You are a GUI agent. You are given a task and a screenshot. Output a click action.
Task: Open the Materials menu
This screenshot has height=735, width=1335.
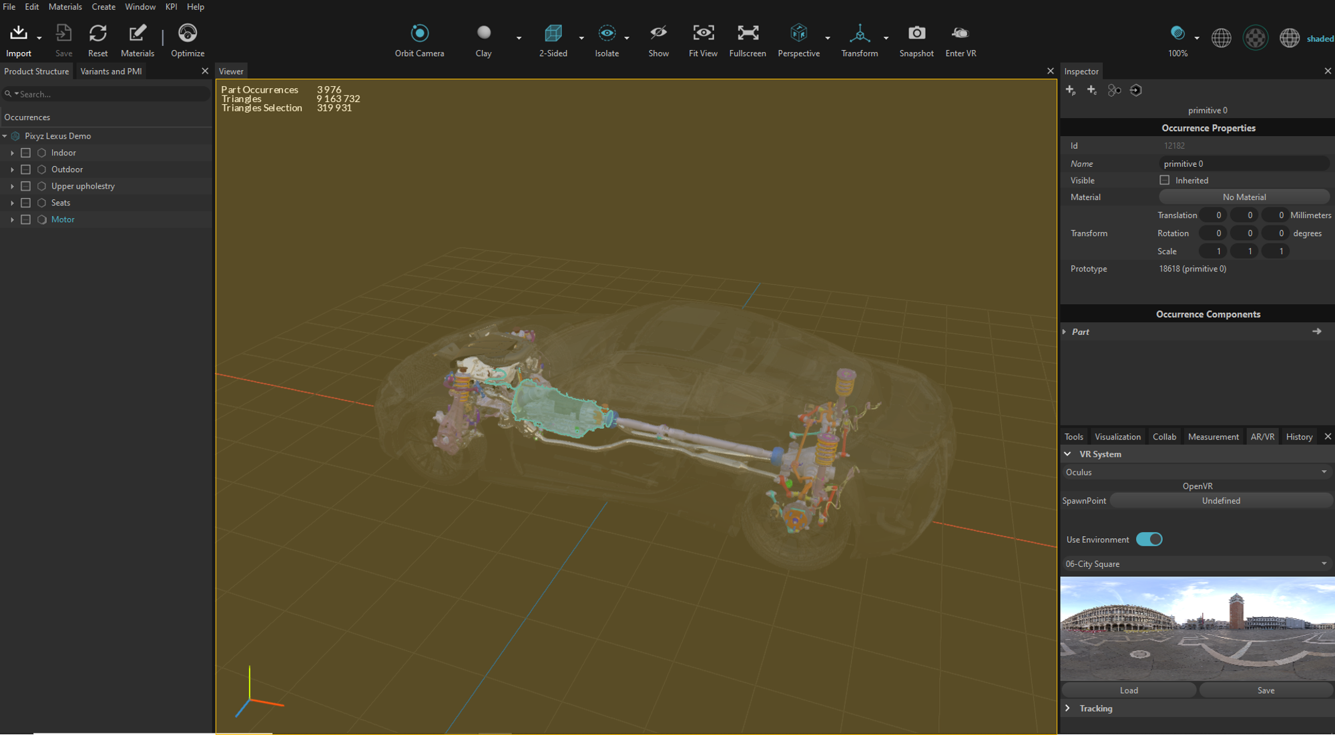point(65,7)
